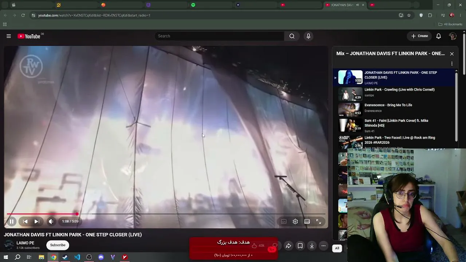Open the Windows Start menu

[5, 257]
